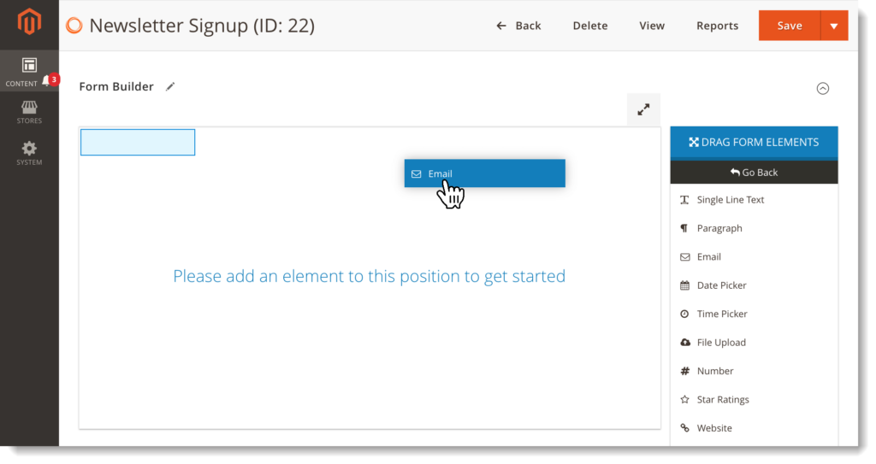This screenshot has height=464, width=876.
Task: Click the Save button
Action: pyautogui.click(x=789, y=26)
